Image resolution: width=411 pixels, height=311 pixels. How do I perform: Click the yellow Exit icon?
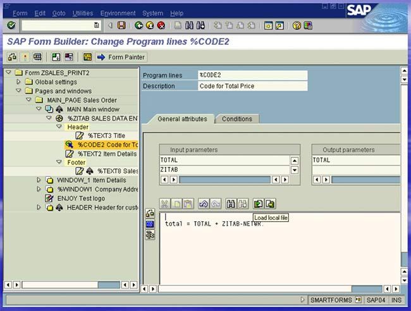pyautogui.click(x=150, y=25)
